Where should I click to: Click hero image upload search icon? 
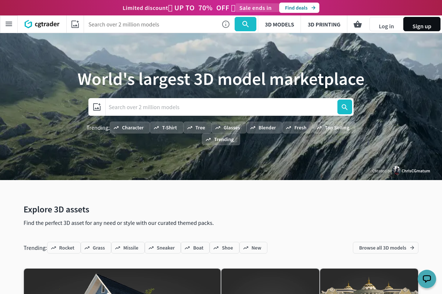tap(97, 107)
